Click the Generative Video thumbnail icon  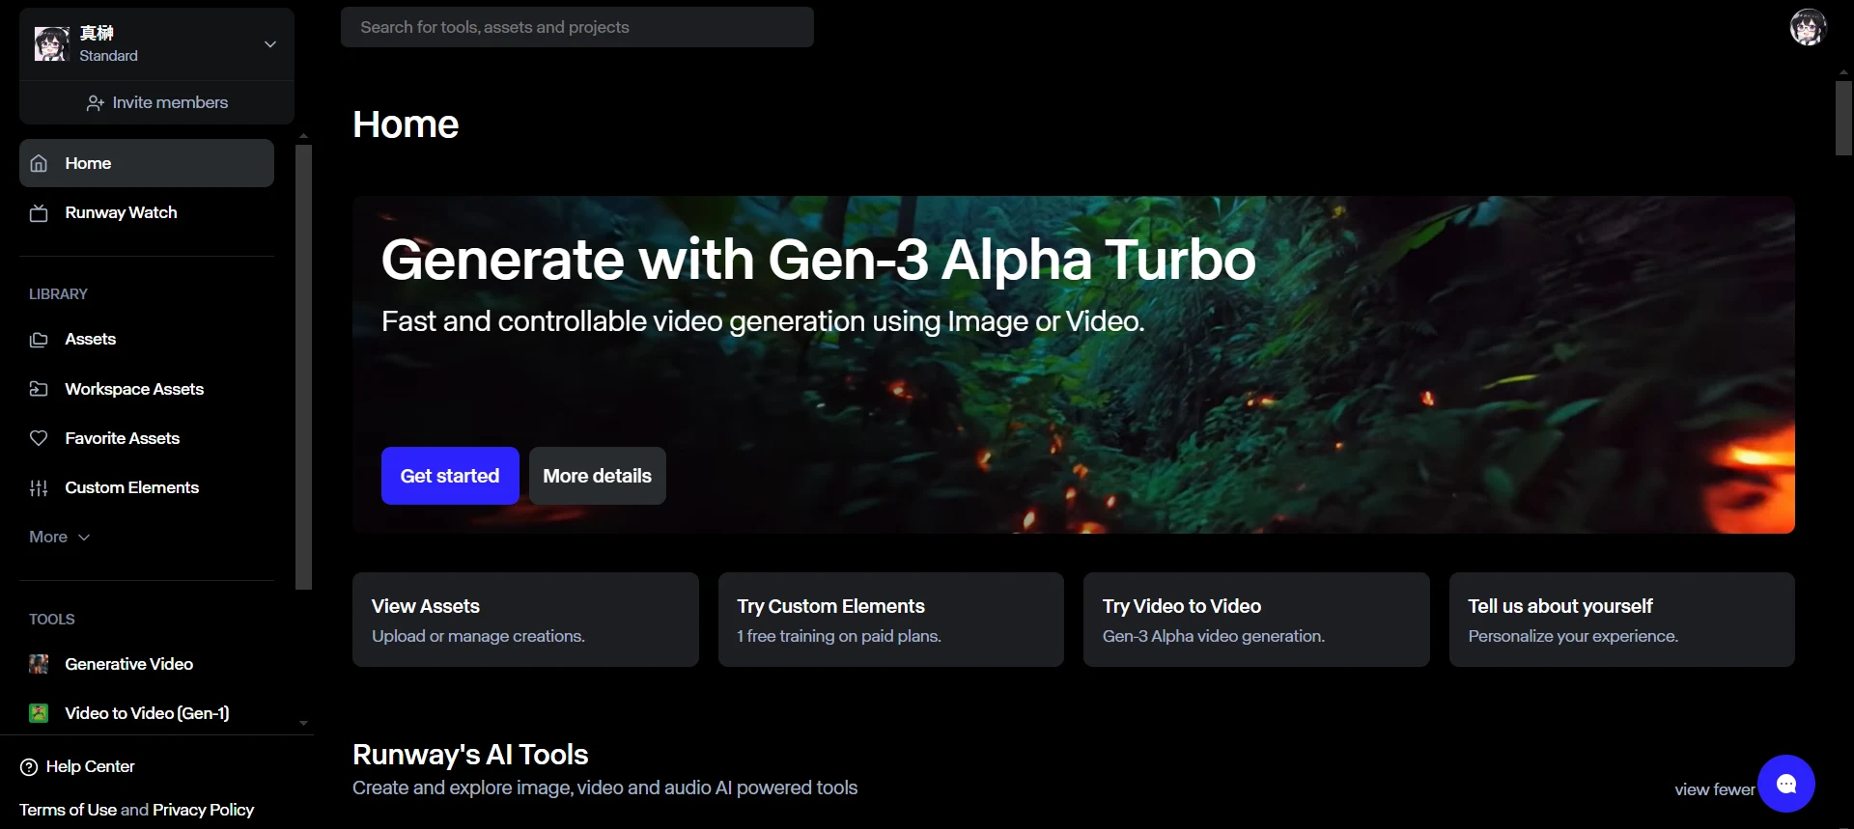click(x=39, y=664)
